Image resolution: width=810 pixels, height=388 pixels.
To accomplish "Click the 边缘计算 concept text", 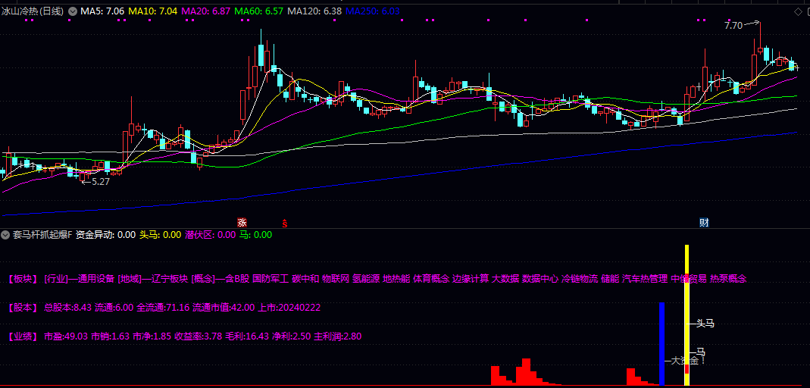I will coord(471,279).
